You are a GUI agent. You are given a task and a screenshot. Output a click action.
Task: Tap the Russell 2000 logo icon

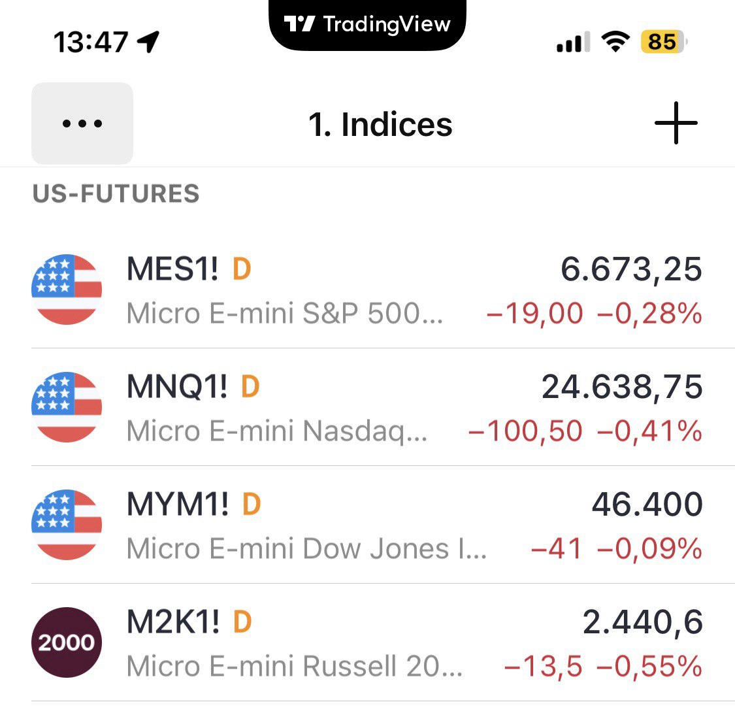tap(67, 642)
